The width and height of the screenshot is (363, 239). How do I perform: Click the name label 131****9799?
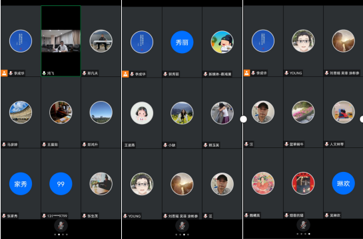(x=57, y=216)
